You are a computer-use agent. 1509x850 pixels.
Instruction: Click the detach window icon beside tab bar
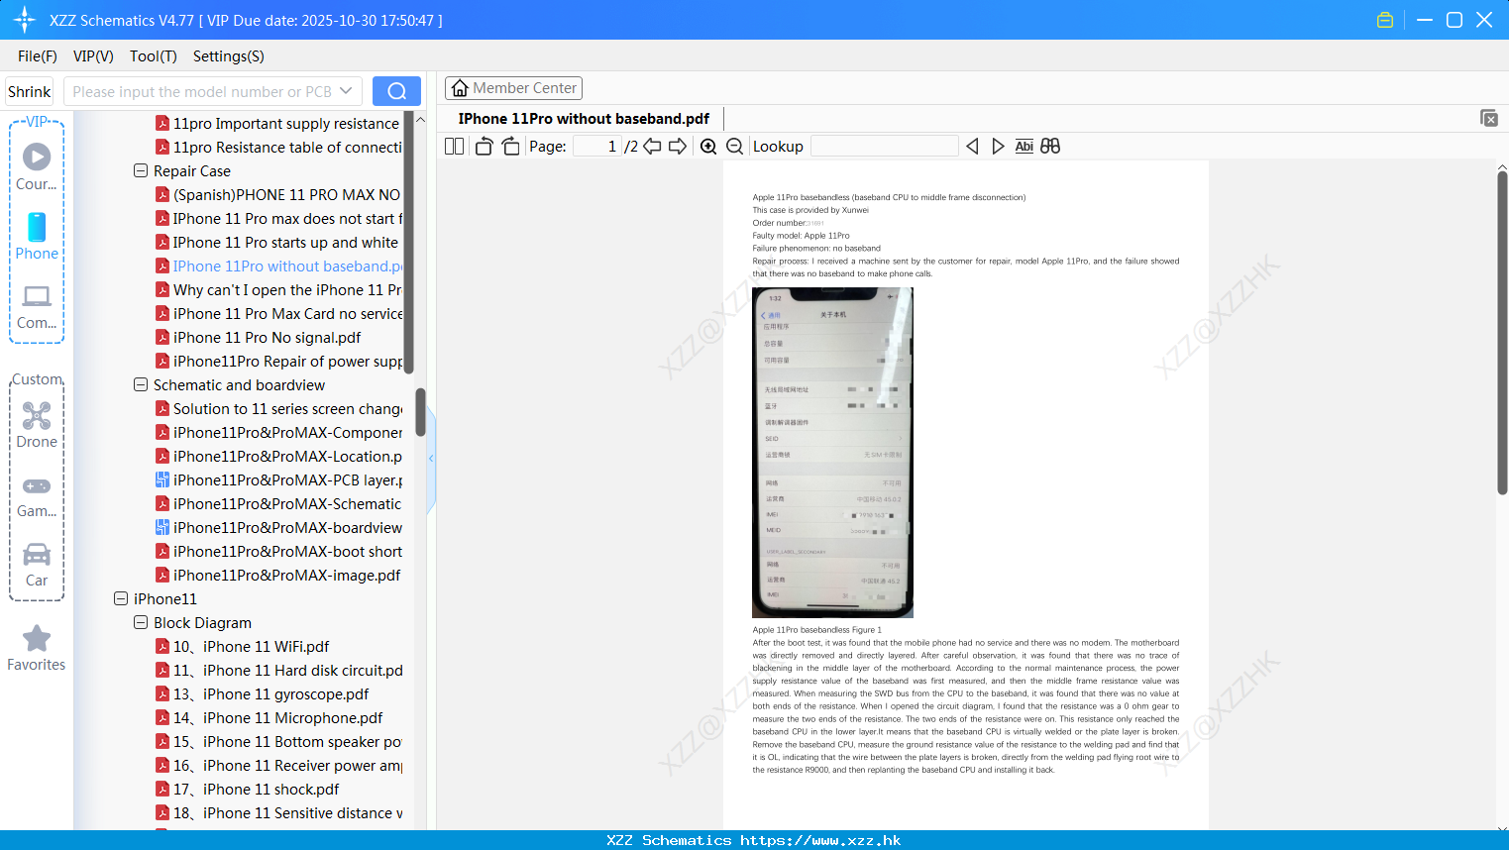[x=1489, y=118]
